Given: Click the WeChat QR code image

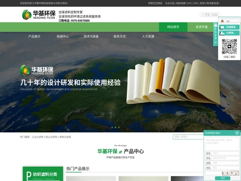Looking at the screenshot, I should (229, 47).
